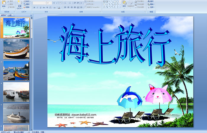This screenshot has height=133, width=207.
Task: Open Text Direction (文字方向) menu
Action: click(90, 1)
